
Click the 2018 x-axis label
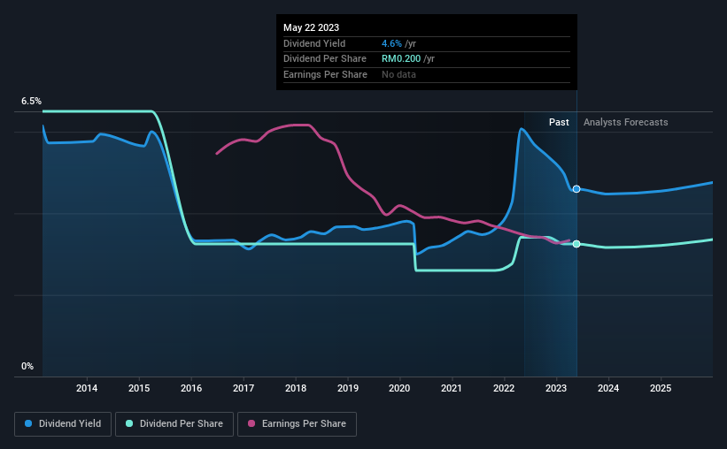[296, 388]
